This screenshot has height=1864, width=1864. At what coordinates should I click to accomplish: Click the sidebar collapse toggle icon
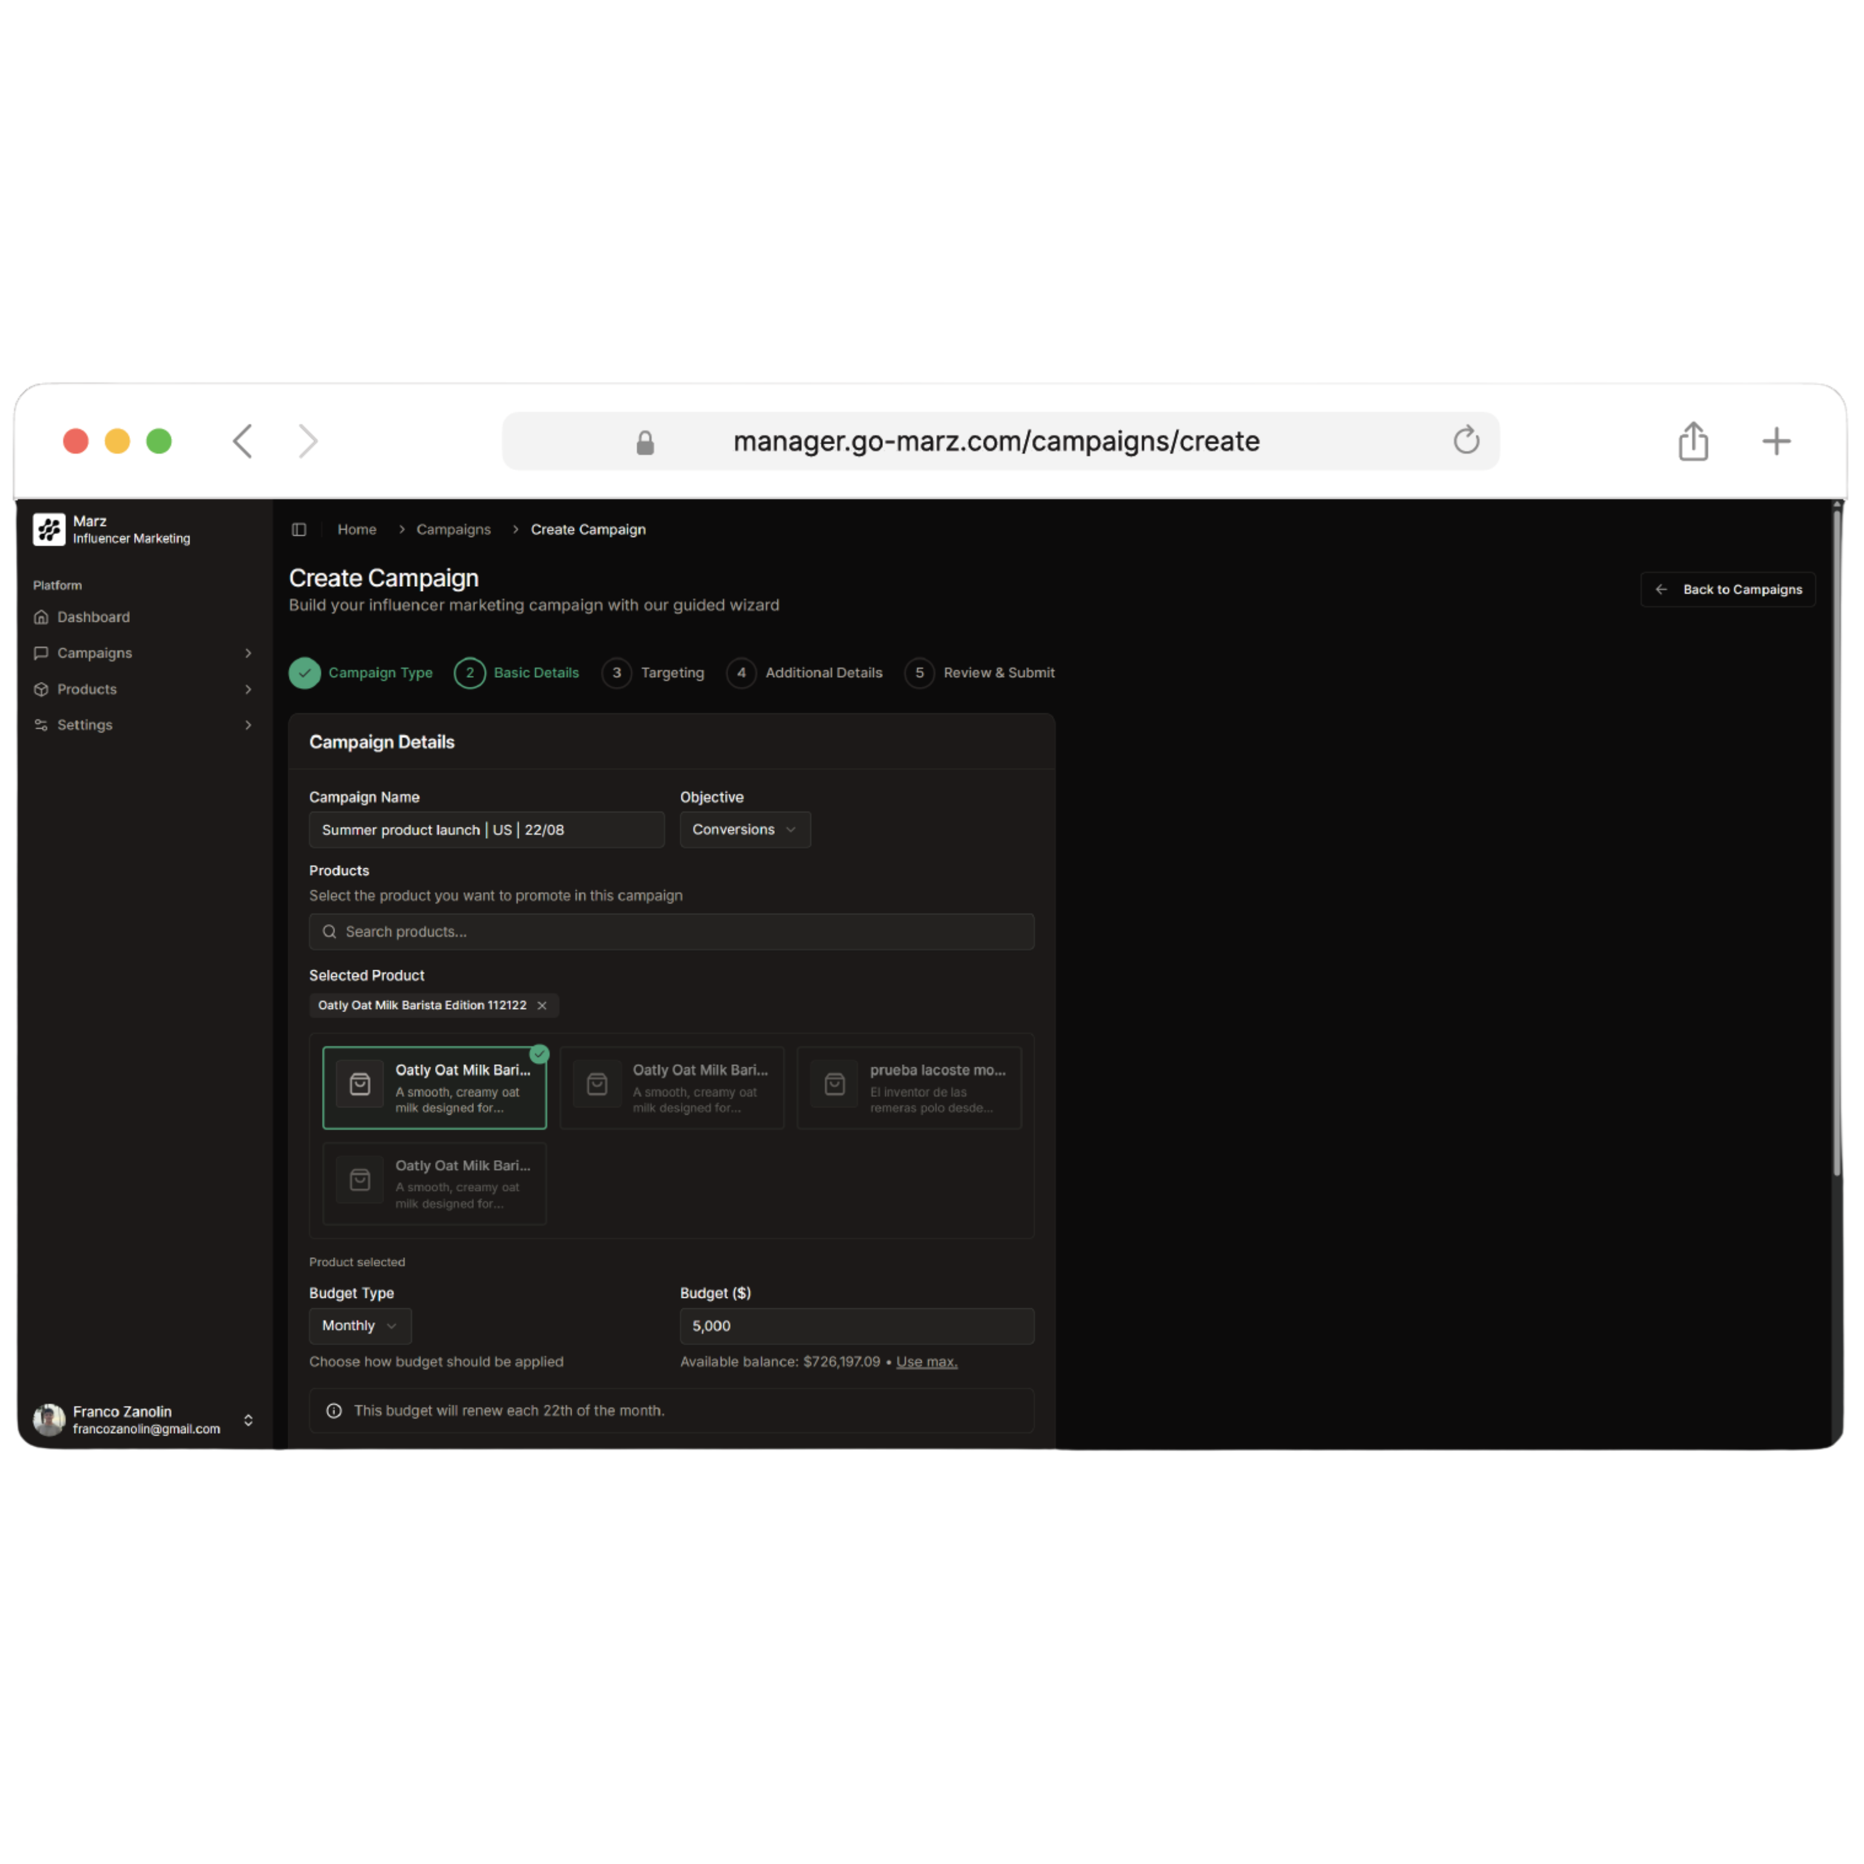[x=299, y=530]
